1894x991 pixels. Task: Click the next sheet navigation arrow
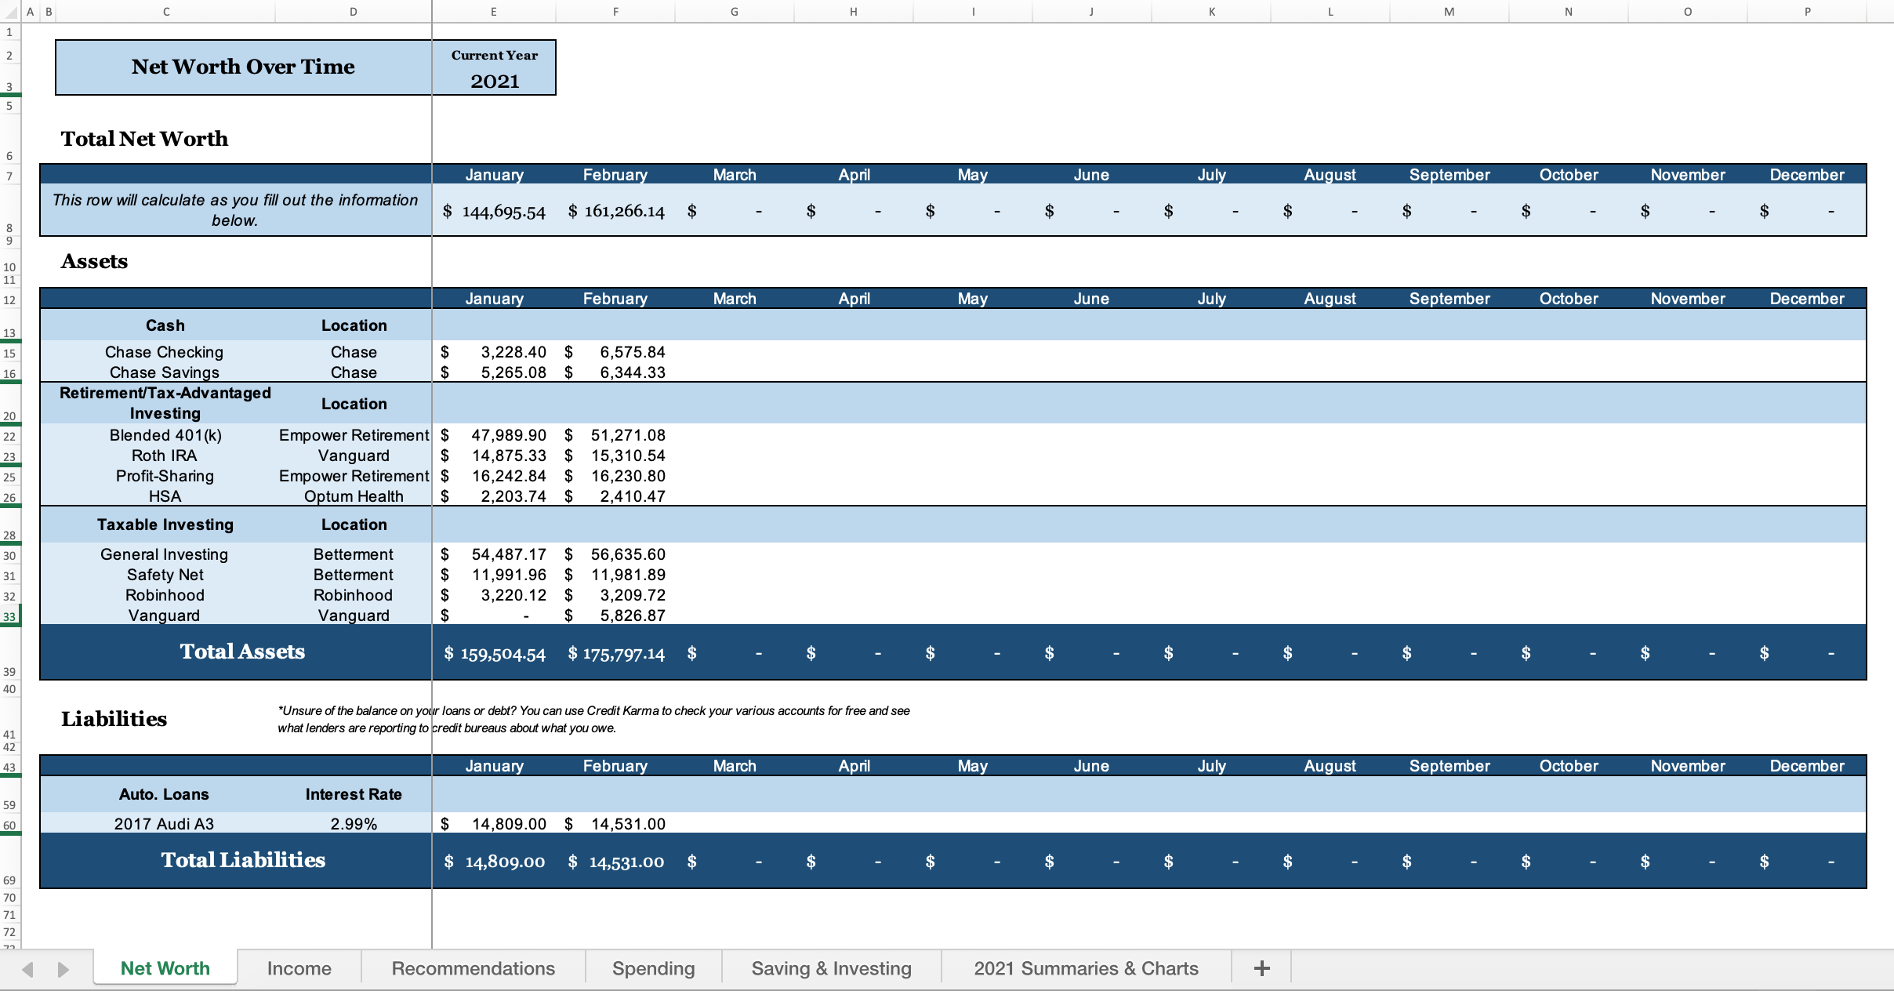(x=63, y=969)
